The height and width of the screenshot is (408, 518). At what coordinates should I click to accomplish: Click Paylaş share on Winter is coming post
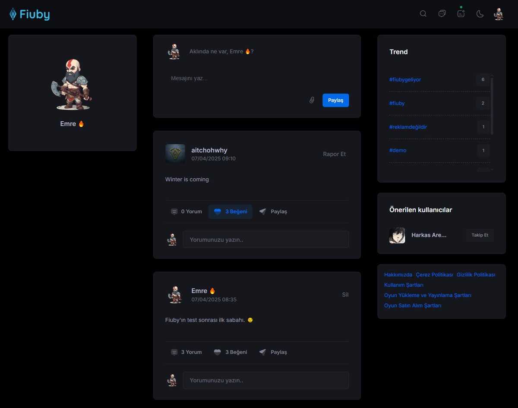(x=273, y=212)
